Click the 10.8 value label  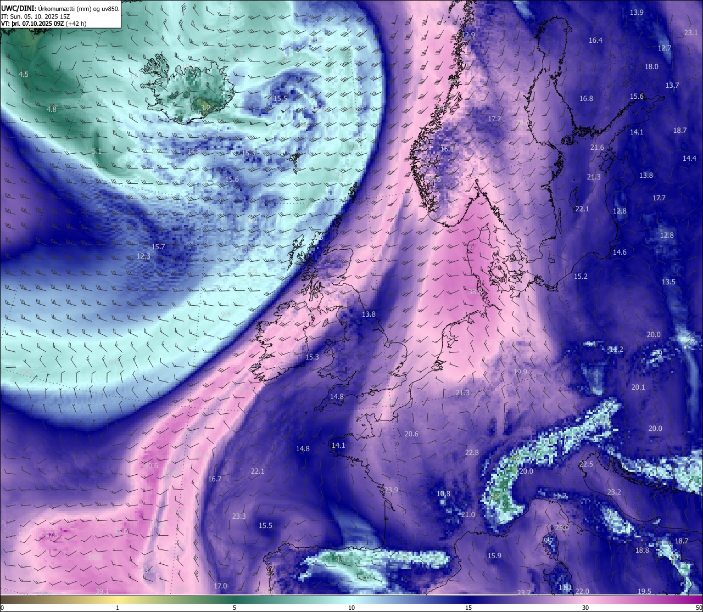point(443,494)
